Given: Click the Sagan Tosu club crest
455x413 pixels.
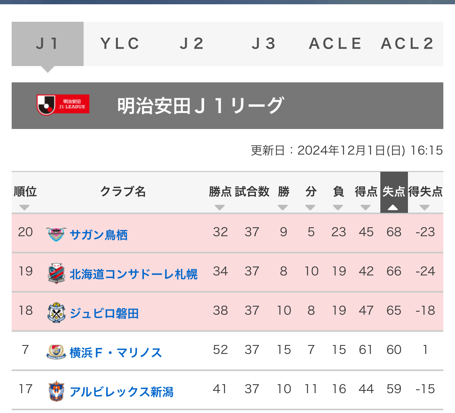Looking at the screenshot, I should point(56,234).
